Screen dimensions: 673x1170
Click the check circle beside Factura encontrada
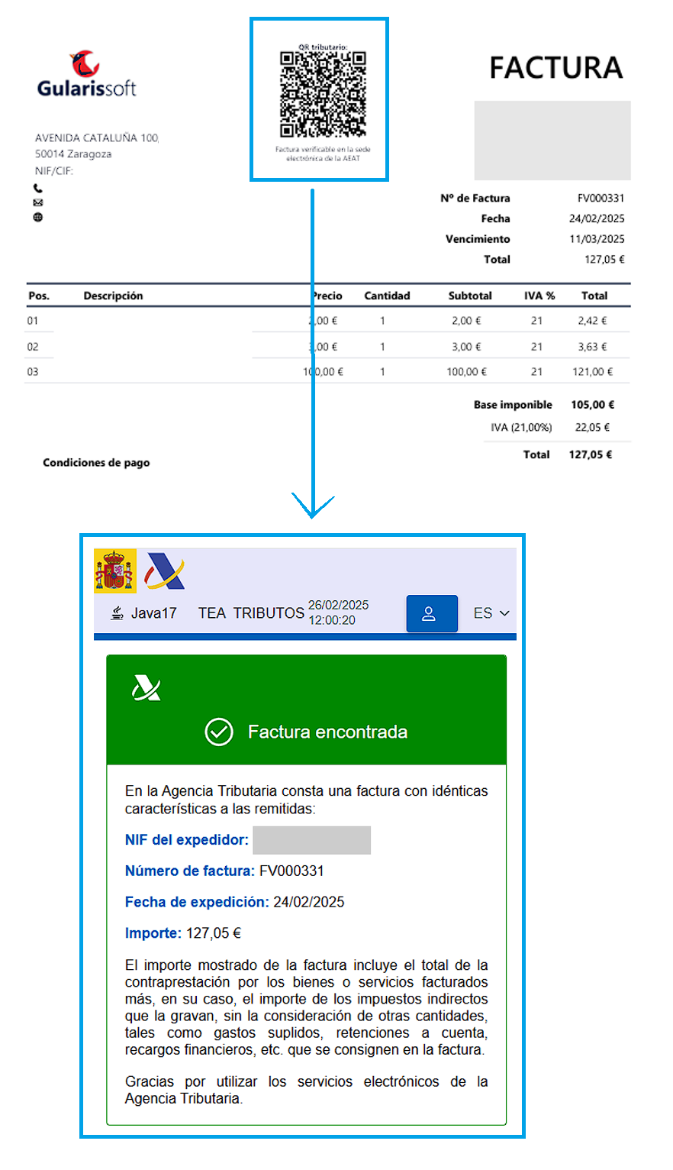(219, 732)
